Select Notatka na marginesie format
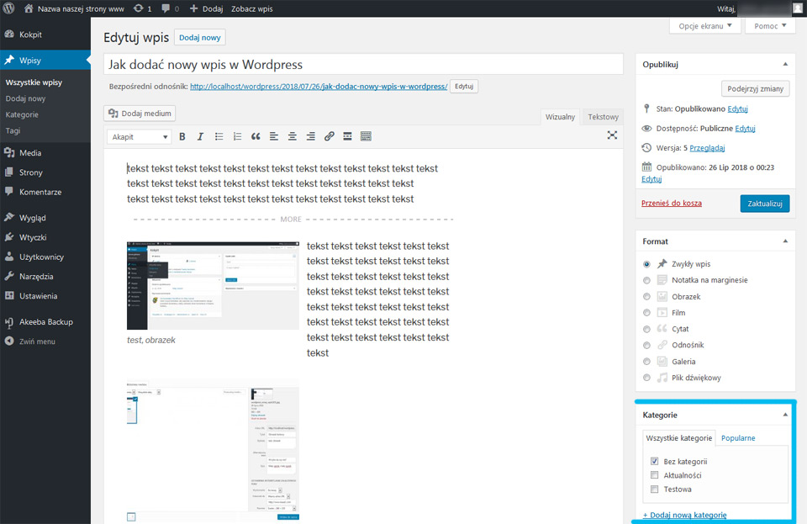Image resolution: width=807 pixels, height=524 pixels. coord(647,281)
